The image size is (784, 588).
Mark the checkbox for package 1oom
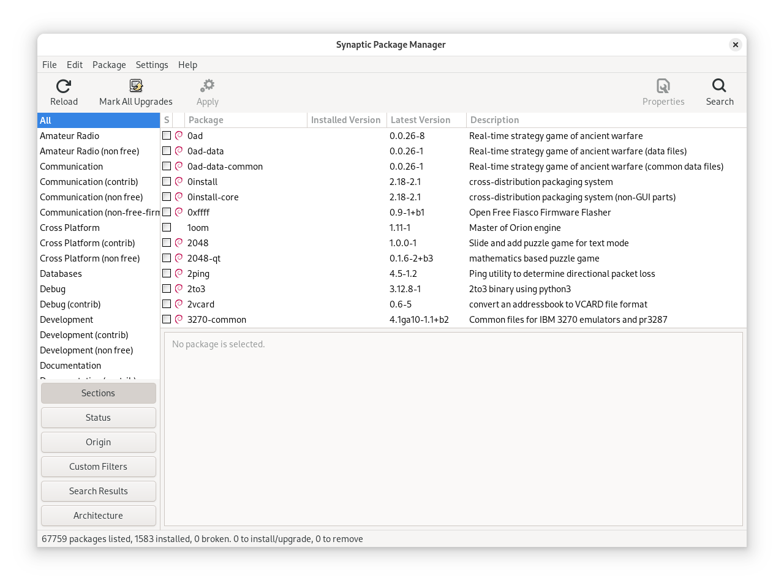point(167,227)
